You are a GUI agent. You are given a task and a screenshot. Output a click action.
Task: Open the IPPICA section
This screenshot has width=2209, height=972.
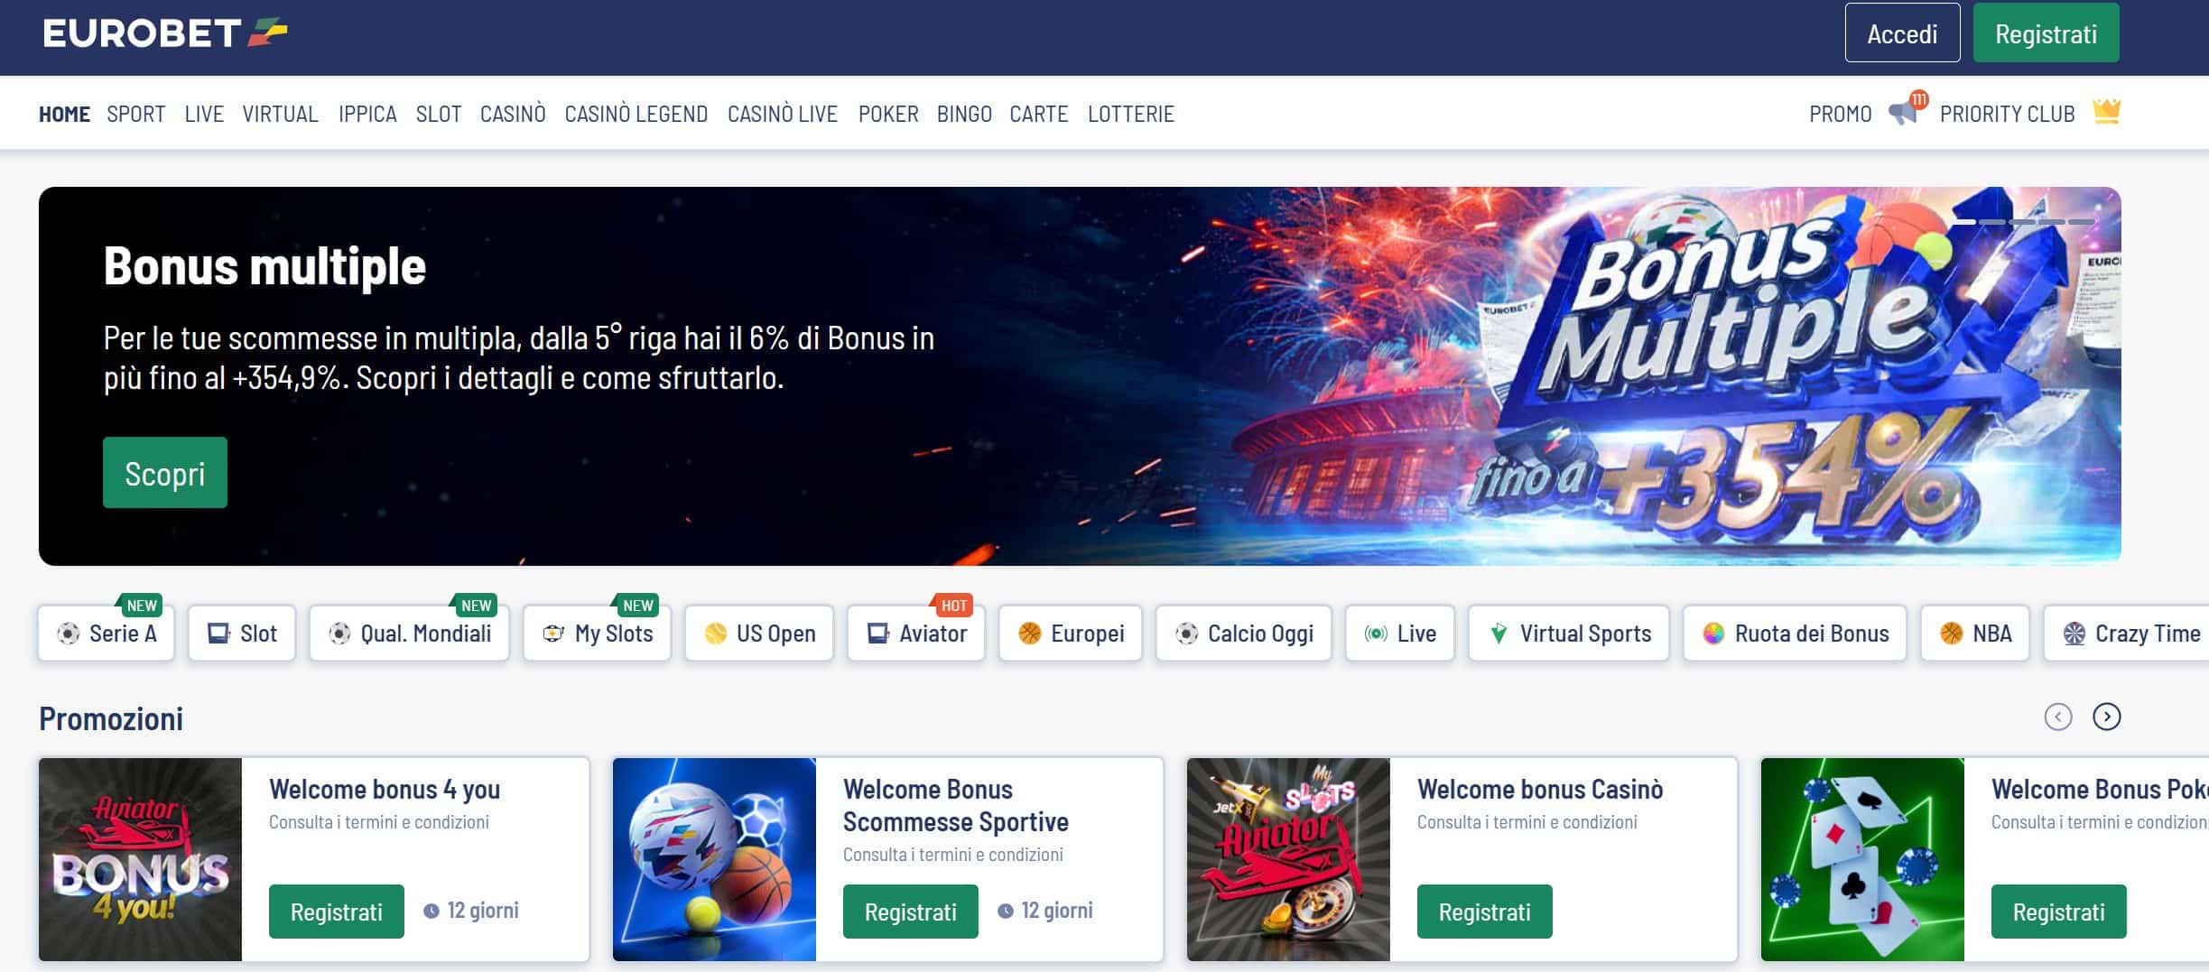click(367, 114)
